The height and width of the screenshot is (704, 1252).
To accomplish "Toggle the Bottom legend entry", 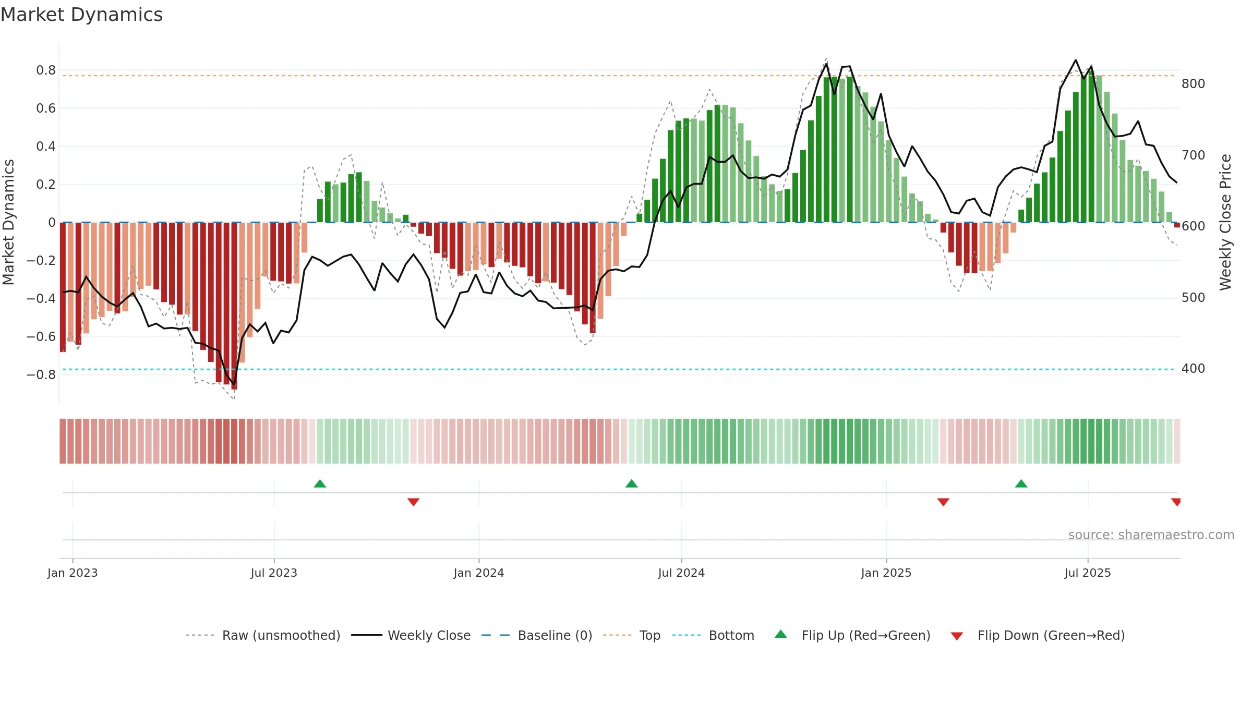I will [x=713, y=635].
